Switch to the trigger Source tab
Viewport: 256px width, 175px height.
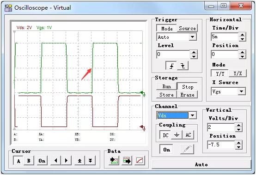coord(187,28)
